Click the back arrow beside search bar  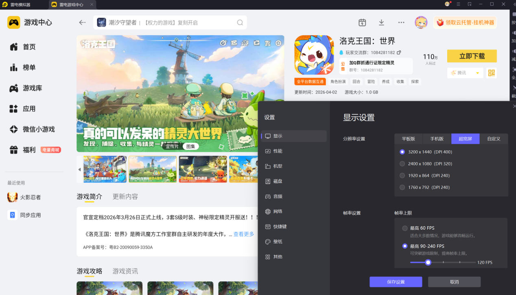point(83,22)
